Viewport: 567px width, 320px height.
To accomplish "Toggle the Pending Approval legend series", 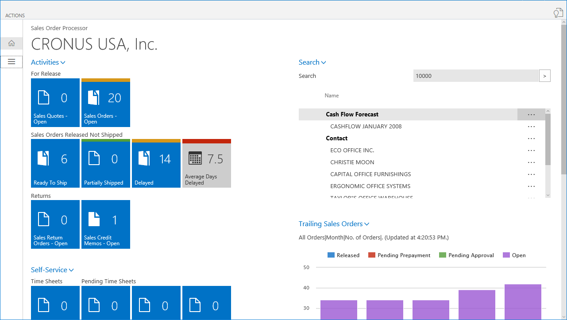I will coord(467,255).
